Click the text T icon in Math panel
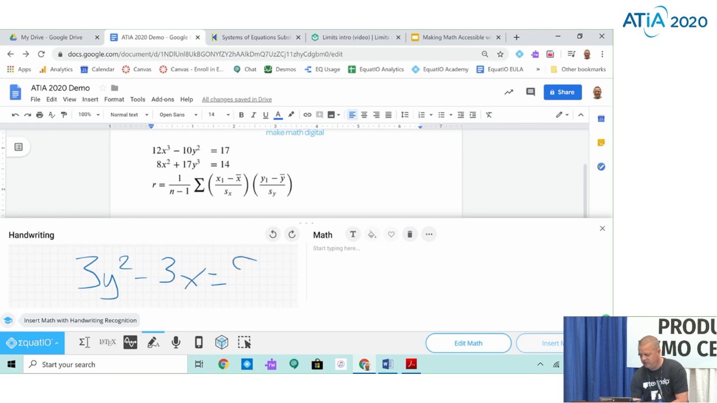717x403 pixels. [353, 235]
